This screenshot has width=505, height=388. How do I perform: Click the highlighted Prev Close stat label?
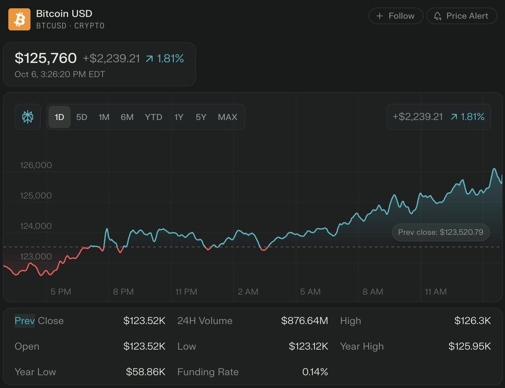(x=39, y=321)
